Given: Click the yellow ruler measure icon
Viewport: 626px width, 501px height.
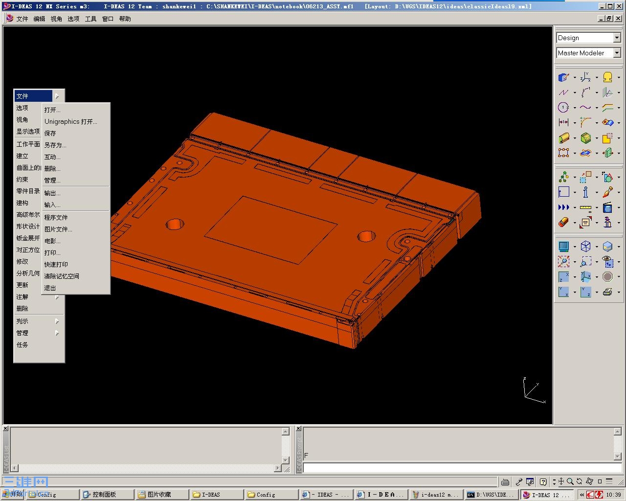Looking at the screenshot, I should 585,207.
